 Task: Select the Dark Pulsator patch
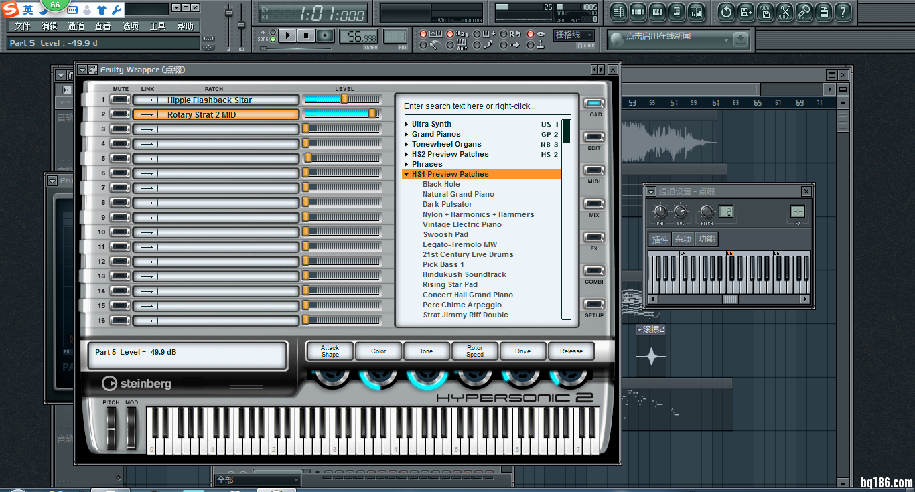point(447,204)
